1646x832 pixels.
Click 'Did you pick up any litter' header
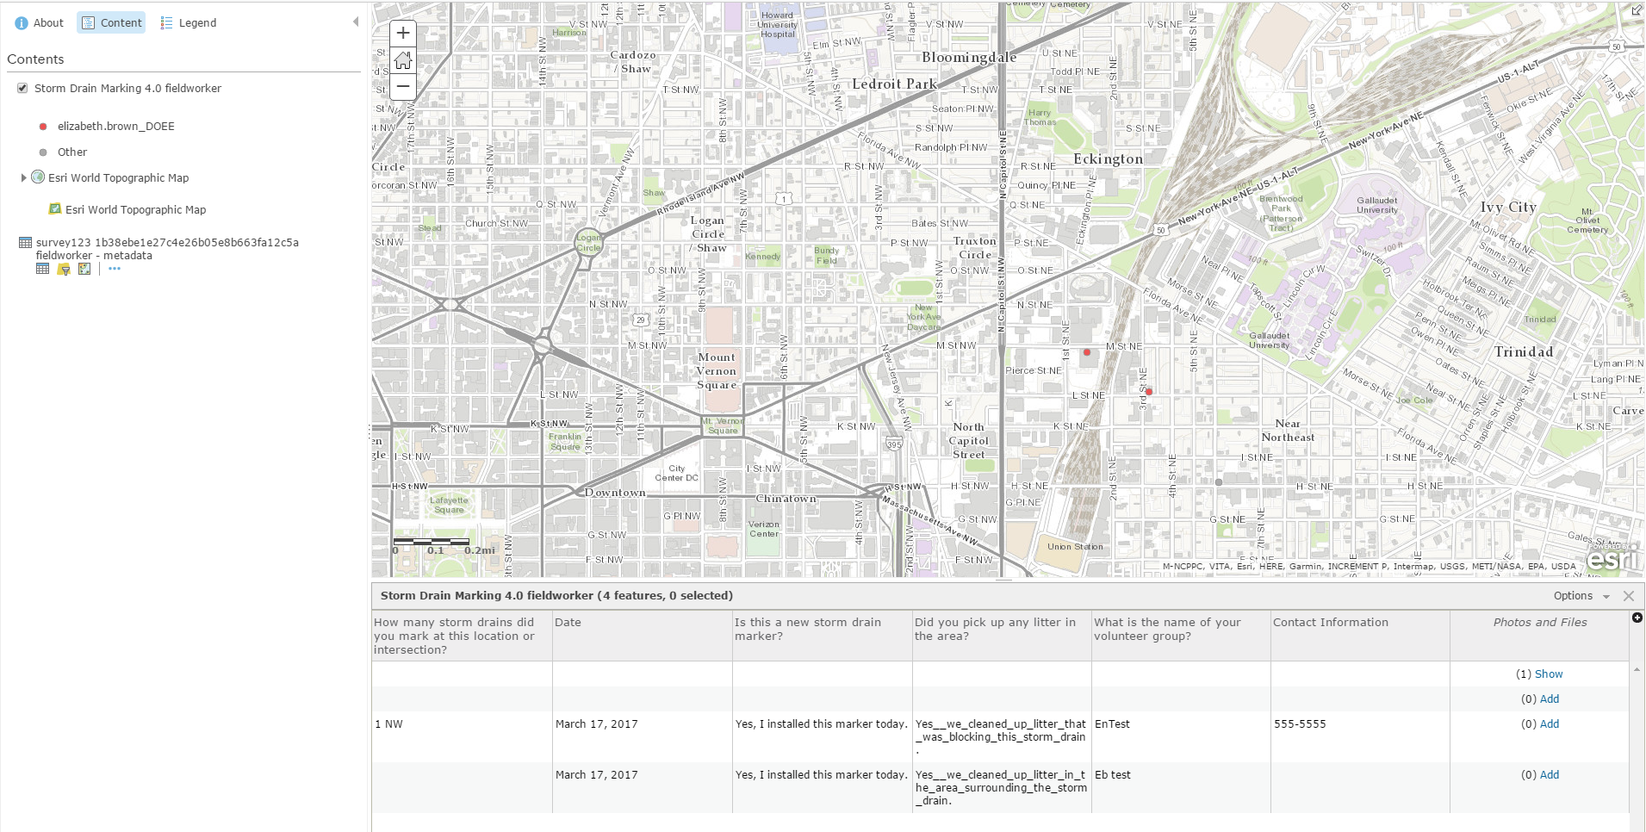tap(1003, 636)
